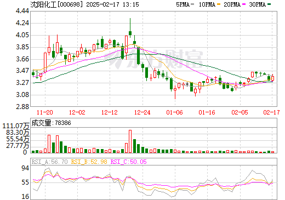Click the 55.54万 volume axis label
Screen dimensions: 285x200
(18, 139)
